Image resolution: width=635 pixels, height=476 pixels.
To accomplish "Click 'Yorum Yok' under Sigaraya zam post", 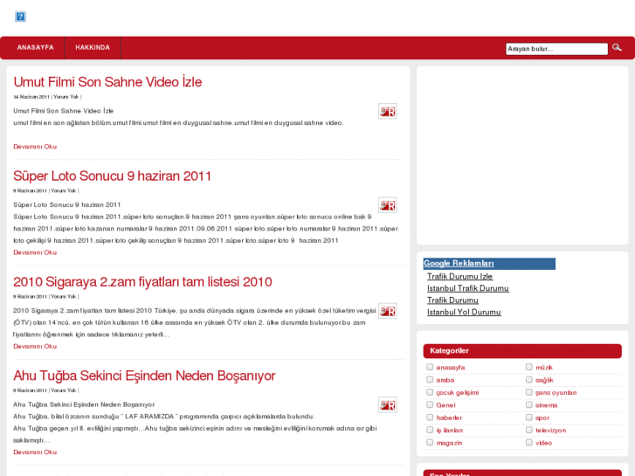I will click(x=63, y=297).
